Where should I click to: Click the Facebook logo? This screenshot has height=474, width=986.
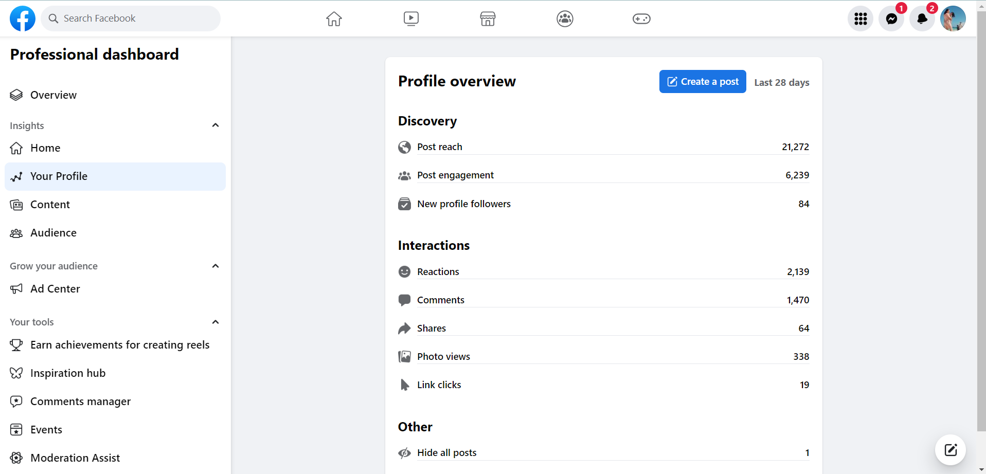point(23,19)
